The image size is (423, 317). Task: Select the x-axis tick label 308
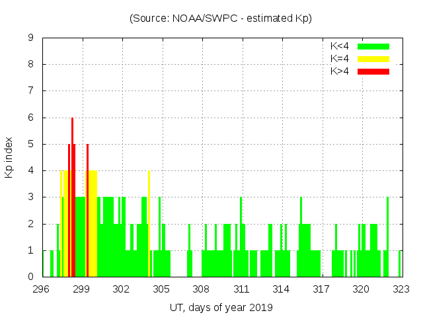(x=201, y=289)
